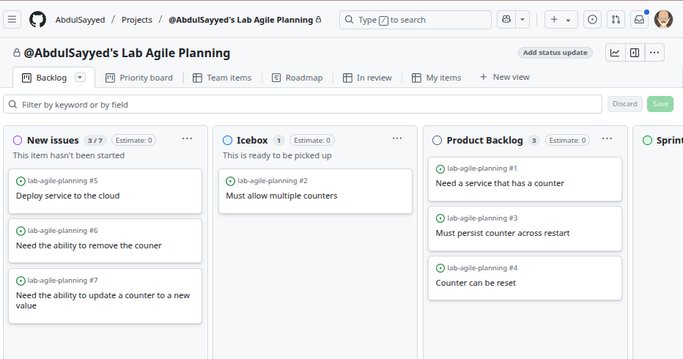The height and width of the screenshot is (359, 683).
Task: Click the green Save button
Action: click(x=660, y=104)
